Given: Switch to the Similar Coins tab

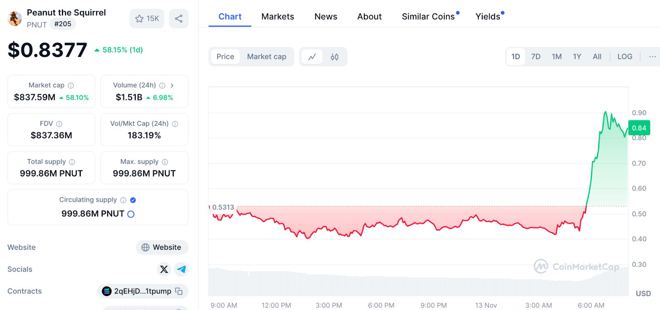Looking at the screenshot, I should click(x=428, y=17).
